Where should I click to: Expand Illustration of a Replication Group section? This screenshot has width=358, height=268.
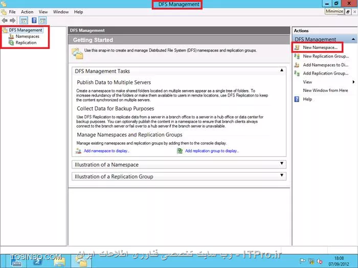pyautogui.click(x=282, y=175)
